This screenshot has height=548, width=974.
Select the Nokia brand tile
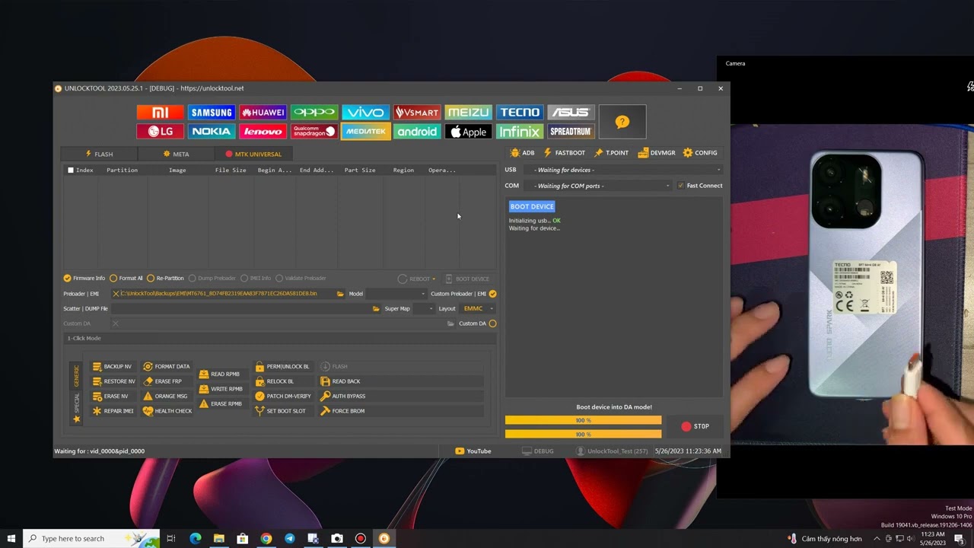(212, 132)
